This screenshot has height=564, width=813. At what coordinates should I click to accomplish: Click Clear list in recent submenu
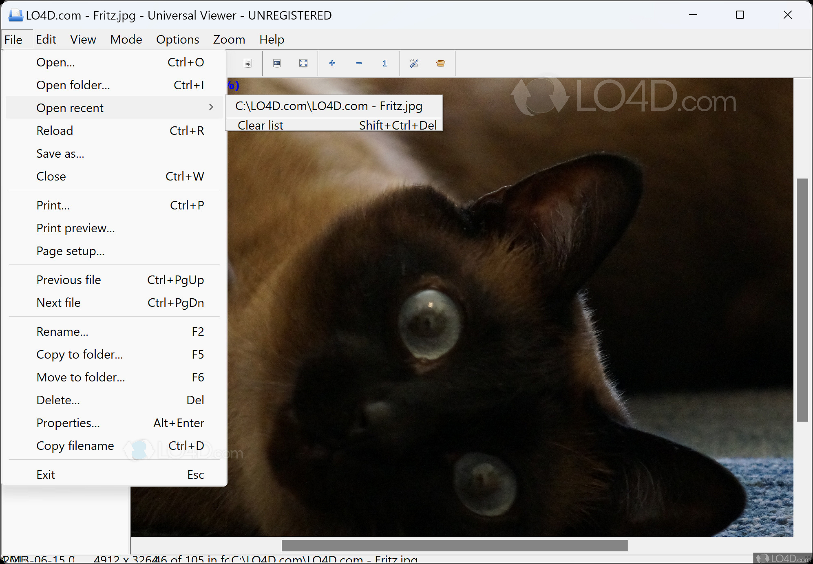point(261,126)
